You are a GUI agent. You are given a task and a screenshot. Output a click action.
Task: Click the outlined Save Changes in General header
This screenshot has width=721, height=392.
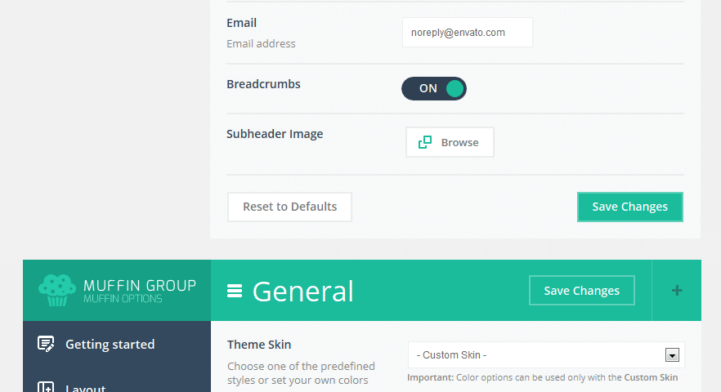[581, 291]
